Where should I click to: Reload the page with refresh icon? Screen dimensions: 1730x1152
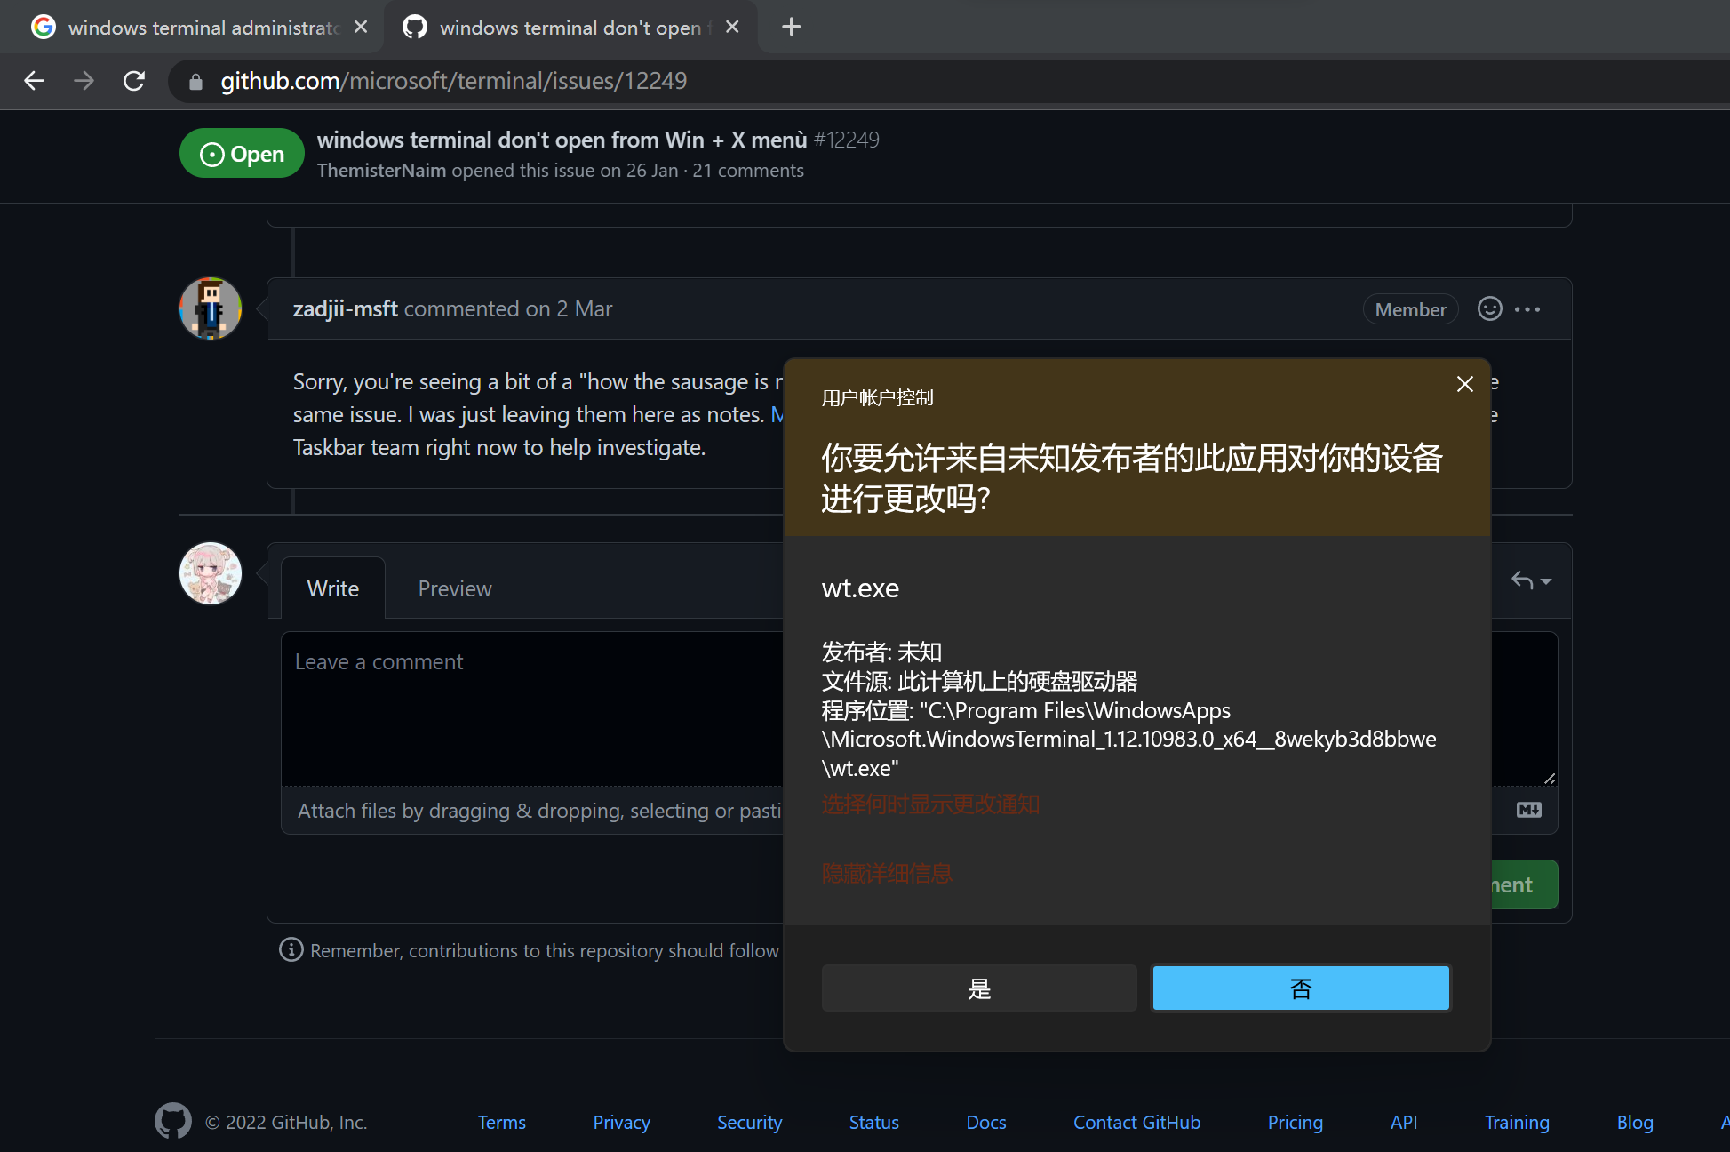(x=134, y=81)
